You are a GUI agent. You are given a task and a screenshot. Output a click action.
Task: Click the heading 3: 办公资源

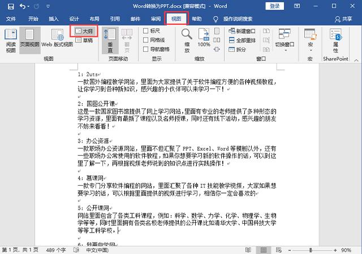(x=93, y=141)
